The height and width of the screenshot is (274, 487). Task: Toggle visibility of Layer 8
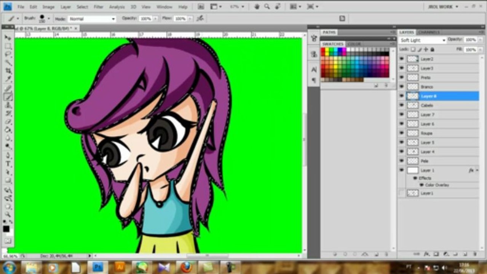click(401, 96)
